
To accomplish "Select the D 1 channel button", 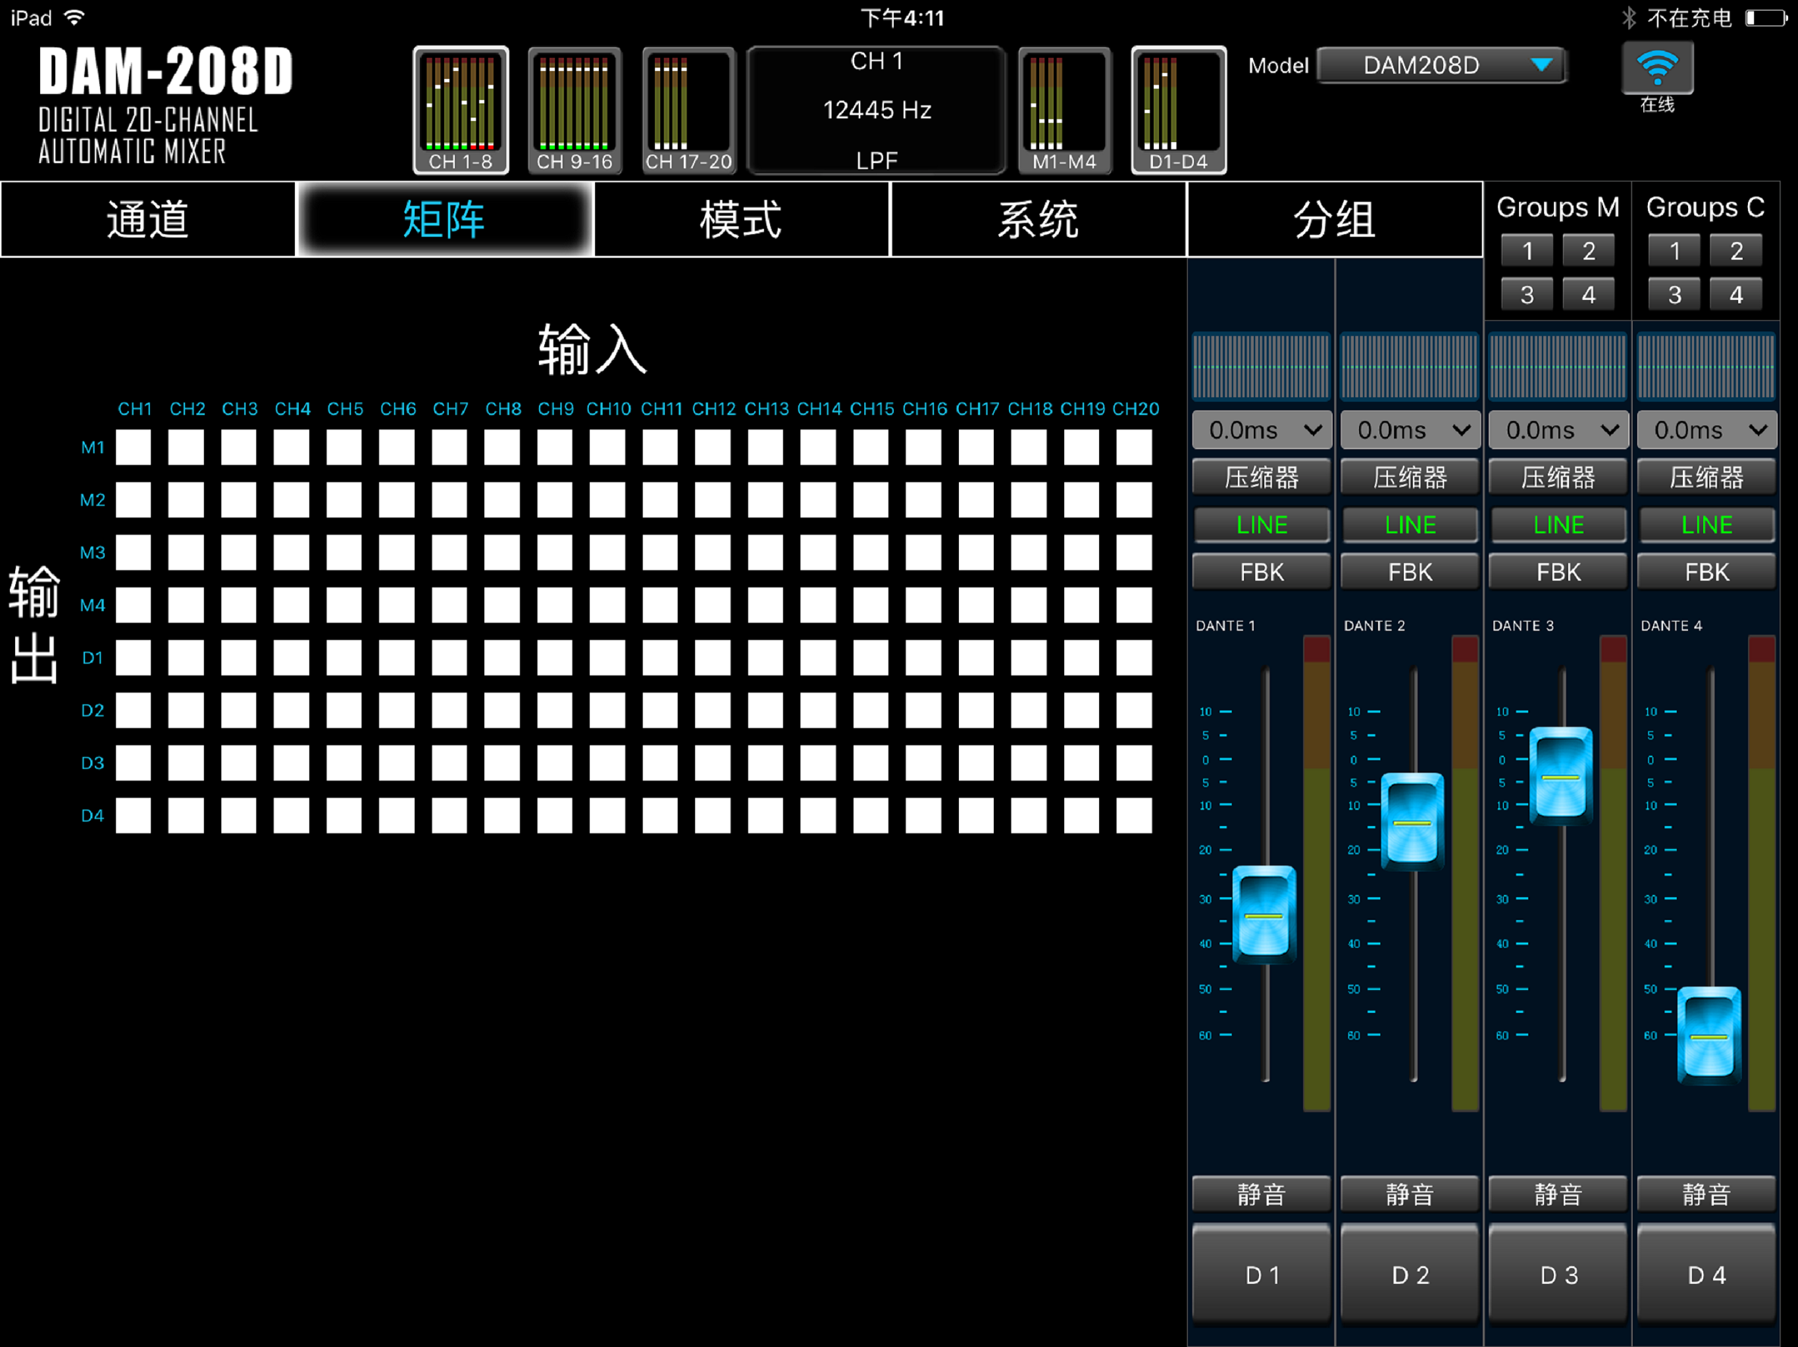I will tap(1262, 1274).
